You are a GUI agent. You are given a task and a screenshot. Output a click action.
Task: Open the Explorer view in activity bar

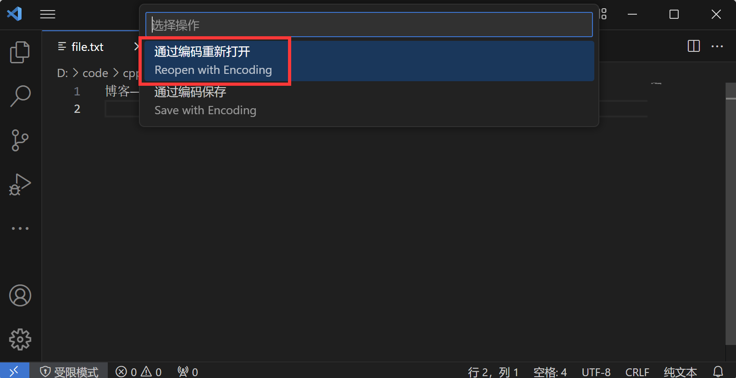click(x=20, y=52)
